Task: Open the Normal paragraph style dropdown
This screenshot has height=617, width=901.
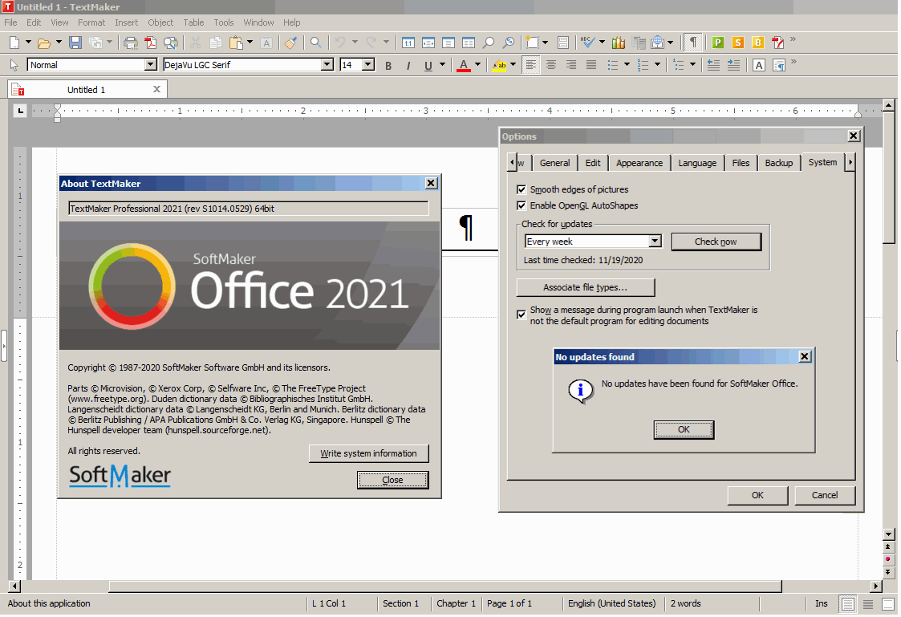Action: [150, 65]
